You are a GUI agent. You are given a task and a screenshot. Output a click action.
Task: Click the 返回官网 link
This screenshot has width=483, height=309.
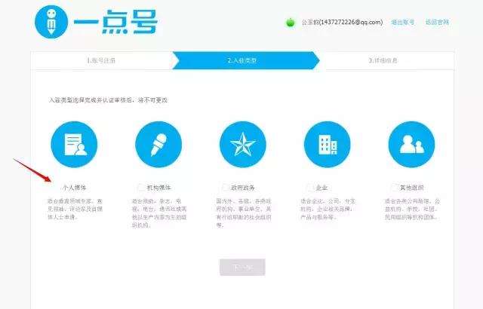[x=437, y=22]
